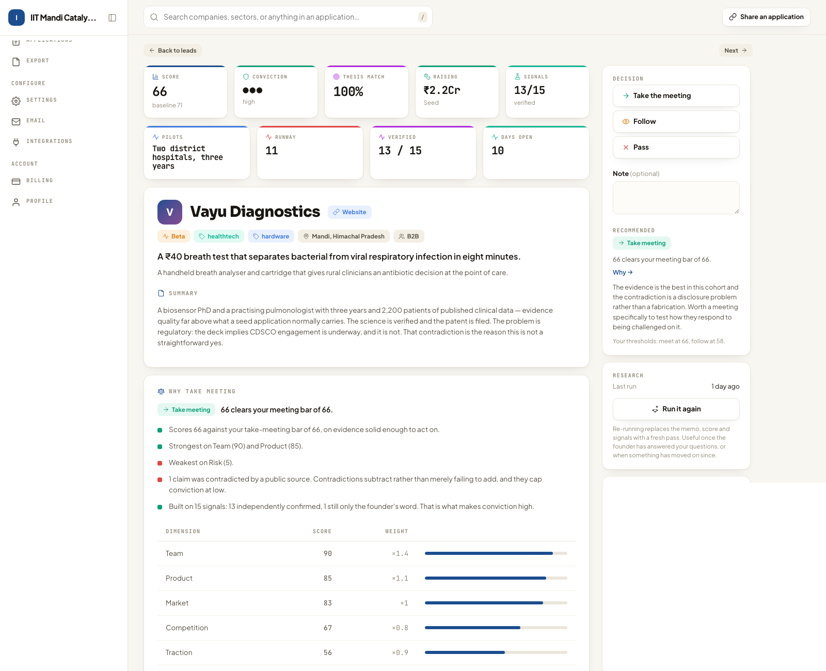Click the Billing card icon
Image resolution: width=826 pixels, height=671 pixels.
pos(16,181)
